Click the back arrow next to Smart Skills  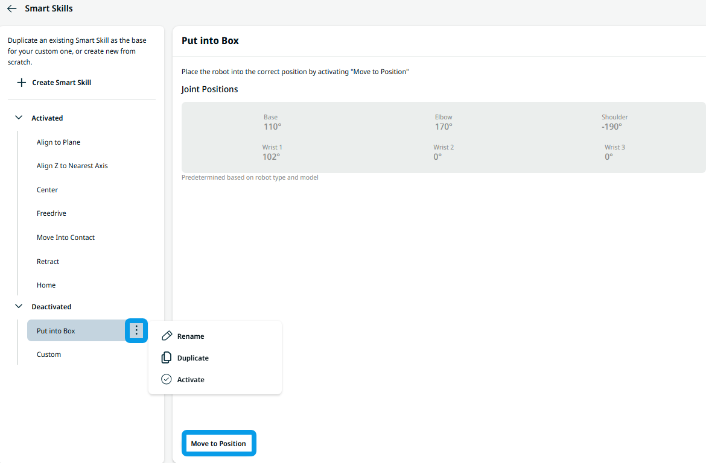tap(11, 9)
